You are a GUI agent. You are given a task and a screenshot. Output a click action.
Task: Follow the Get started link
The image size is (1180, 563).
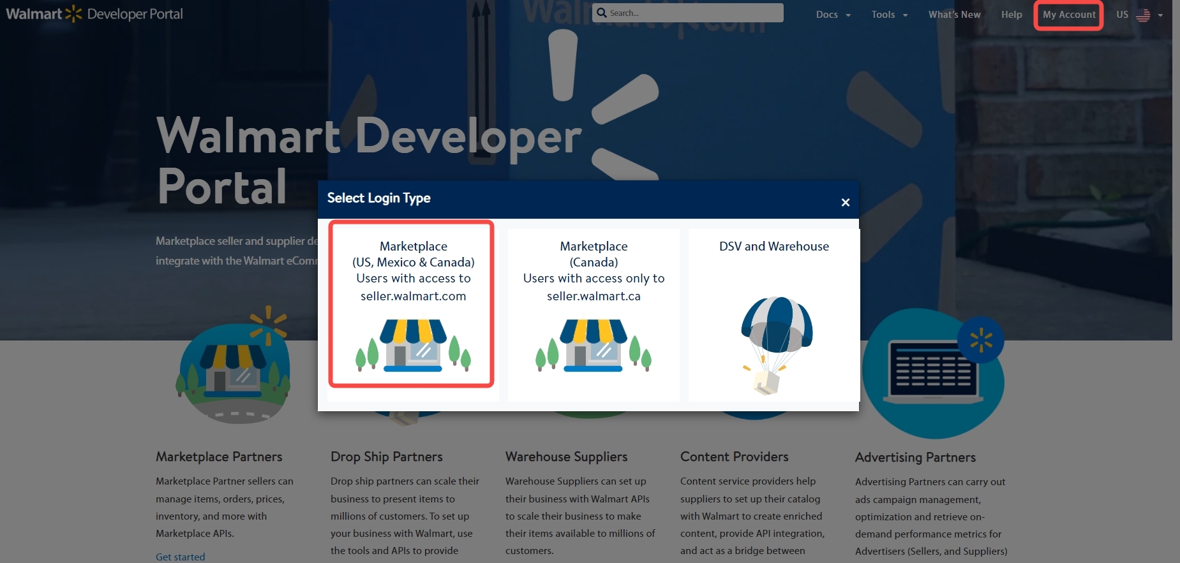(x=181, y=557)
